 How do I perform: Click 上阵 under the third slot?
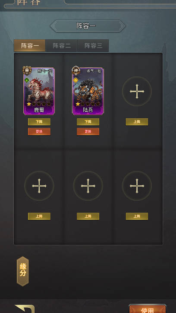tap(137, 122)
